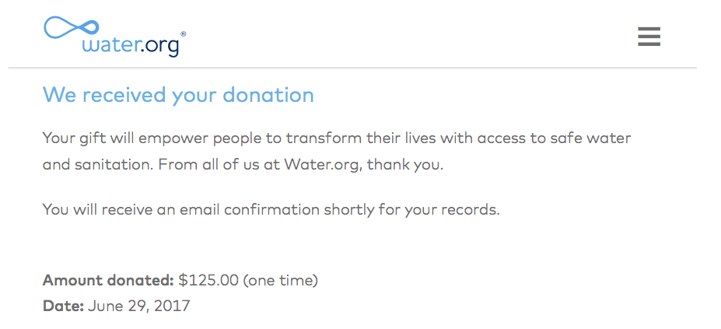Click the email confirmation notice line

(x=271, y=210)
